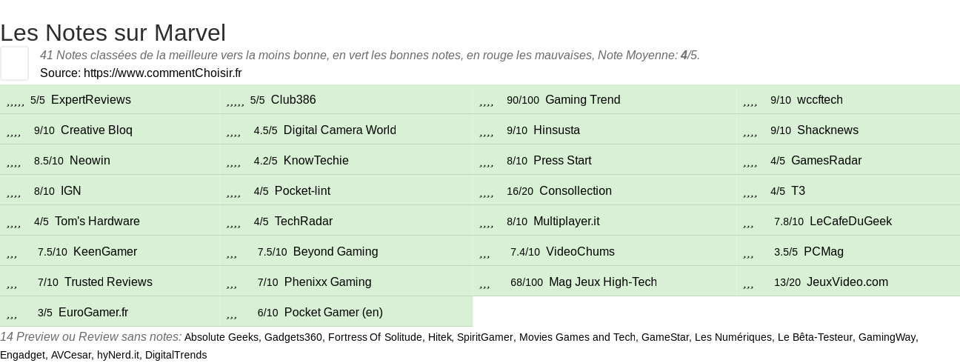Select the Multiplayer.it entry
This screenshot has height=363, width=960.
click(604, 221)
